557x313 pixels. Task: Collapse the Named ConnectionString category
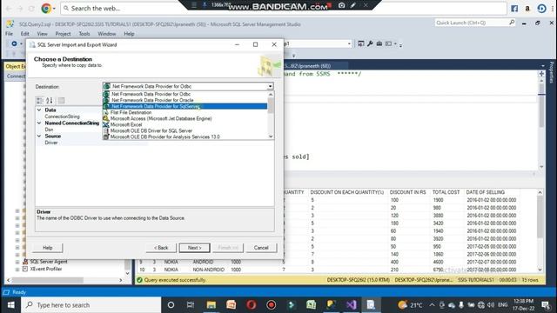[x=39, y=123]
